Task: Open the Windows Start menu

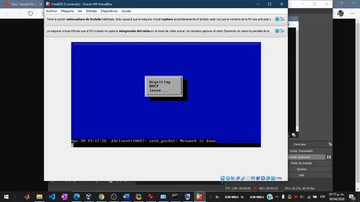Action: 6,197
